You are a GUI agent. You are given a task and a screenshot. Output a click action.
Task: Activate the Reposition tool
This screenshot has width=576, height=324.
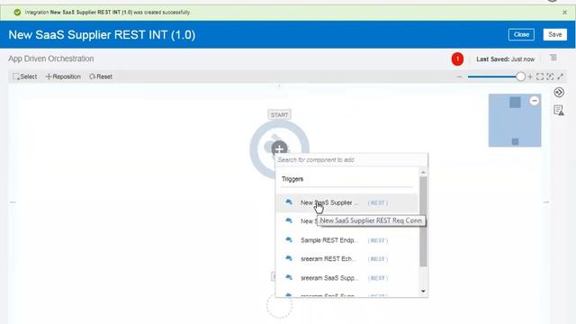63,76
